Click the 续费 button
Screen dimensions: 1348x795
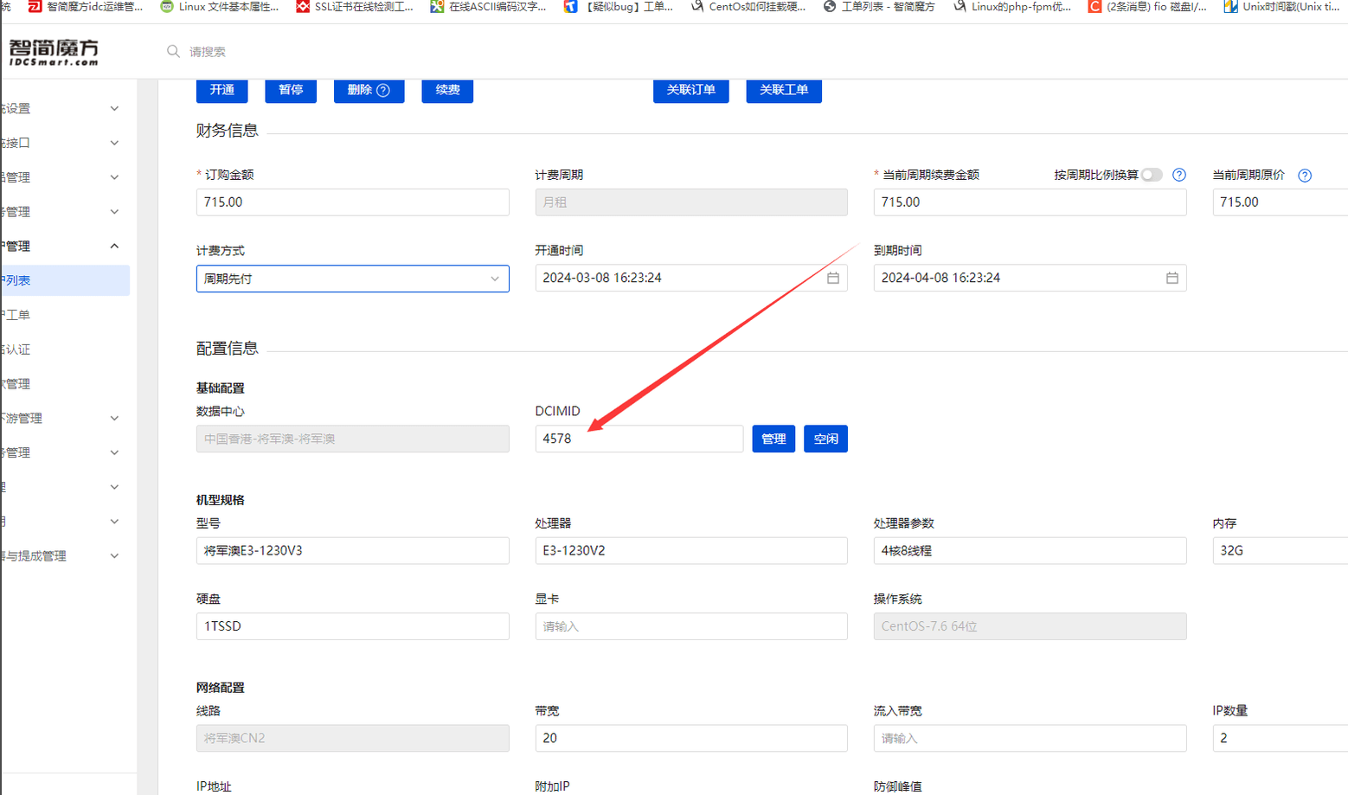coord(447,90)
